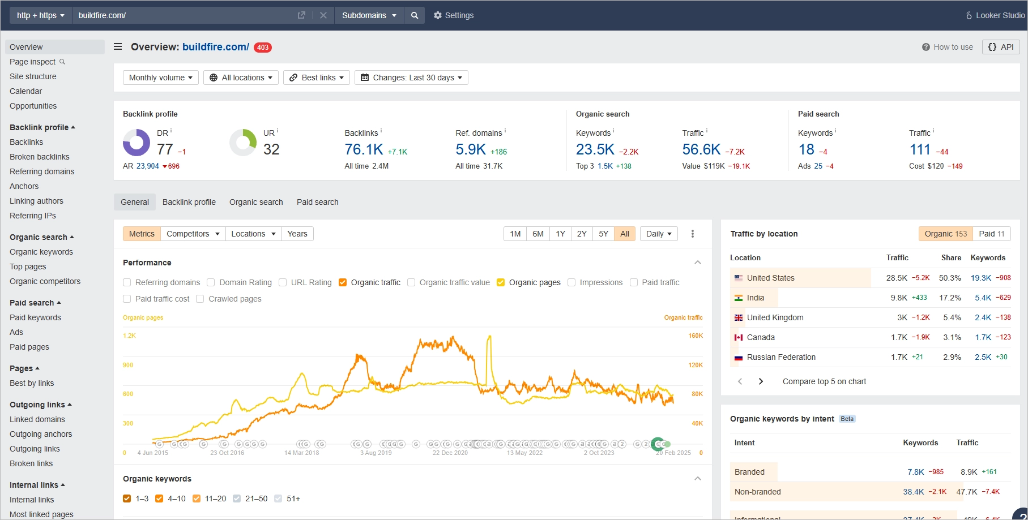Click the search magnifier in the top bar
Screen dimensions: 1028x520
tap(414, 15)
